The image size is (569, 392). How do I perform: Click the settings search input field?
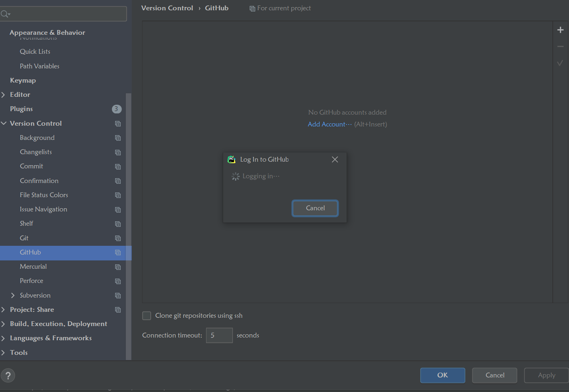tap(63, 14)
